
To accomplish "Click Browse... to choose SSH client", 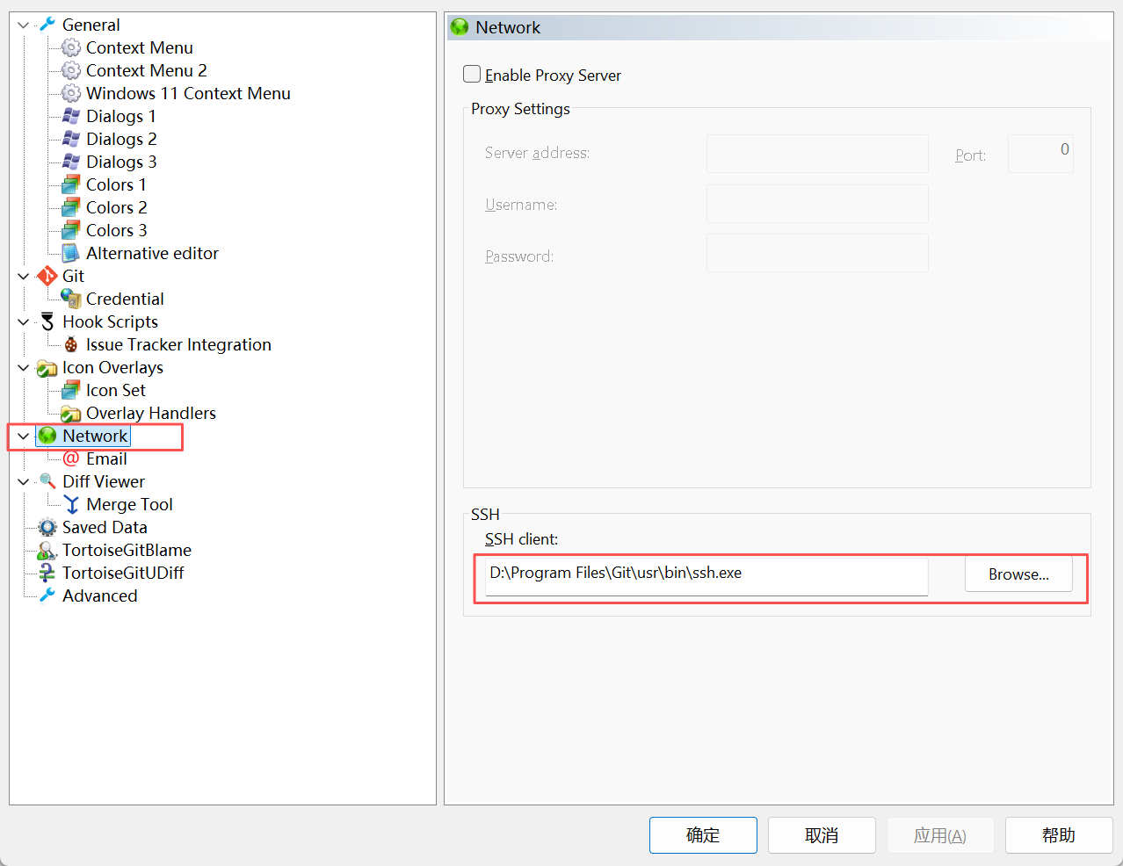I will [x=1018, y=574].
